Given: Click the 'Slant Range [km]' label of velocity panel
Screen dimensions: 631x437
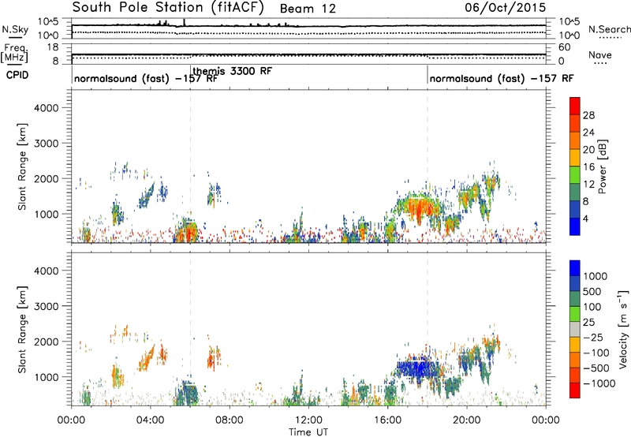Looking at the screenshot, I should (x=22, y=330).
